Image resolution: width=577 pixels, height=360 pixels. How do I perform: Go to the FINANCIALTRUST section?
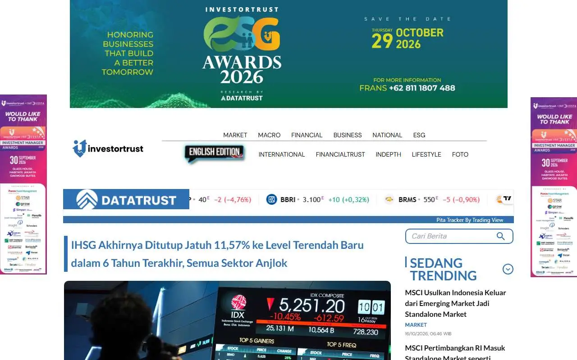pos(340,154)
